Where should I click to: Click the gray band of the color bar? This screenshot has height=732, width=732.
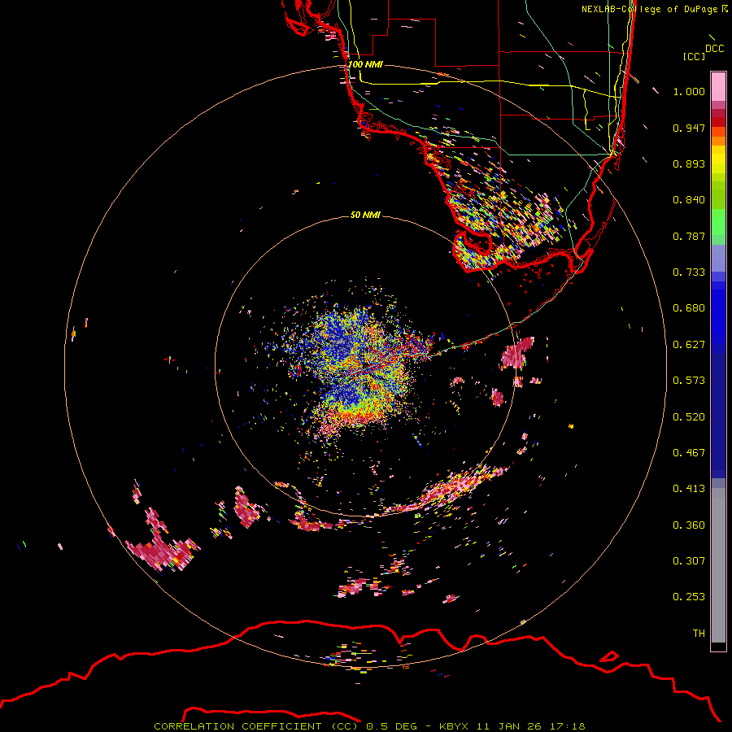tap(718, 565)
